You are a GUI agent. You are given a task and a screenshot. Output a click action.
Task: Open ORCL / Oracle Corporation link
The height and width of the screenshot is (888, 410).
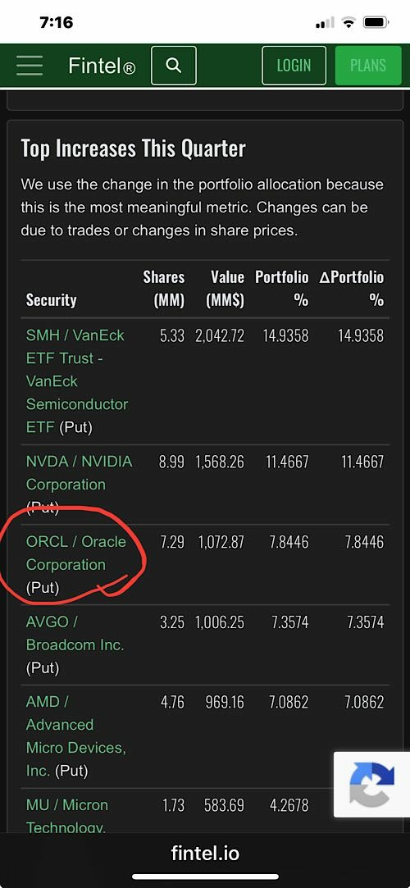(76, 553)
